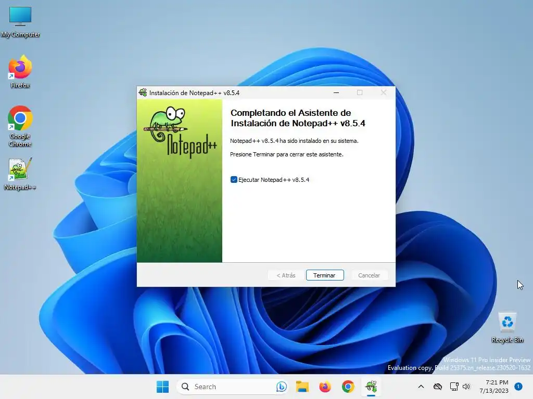533x399 pixels.
Task: Expand the hidden system tray icons
Action: [421, 387]
